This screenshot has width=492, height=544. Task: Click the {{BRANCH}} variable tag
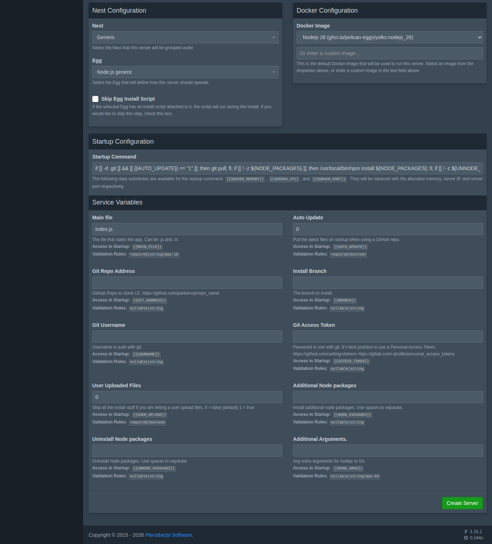pos(345,300)
